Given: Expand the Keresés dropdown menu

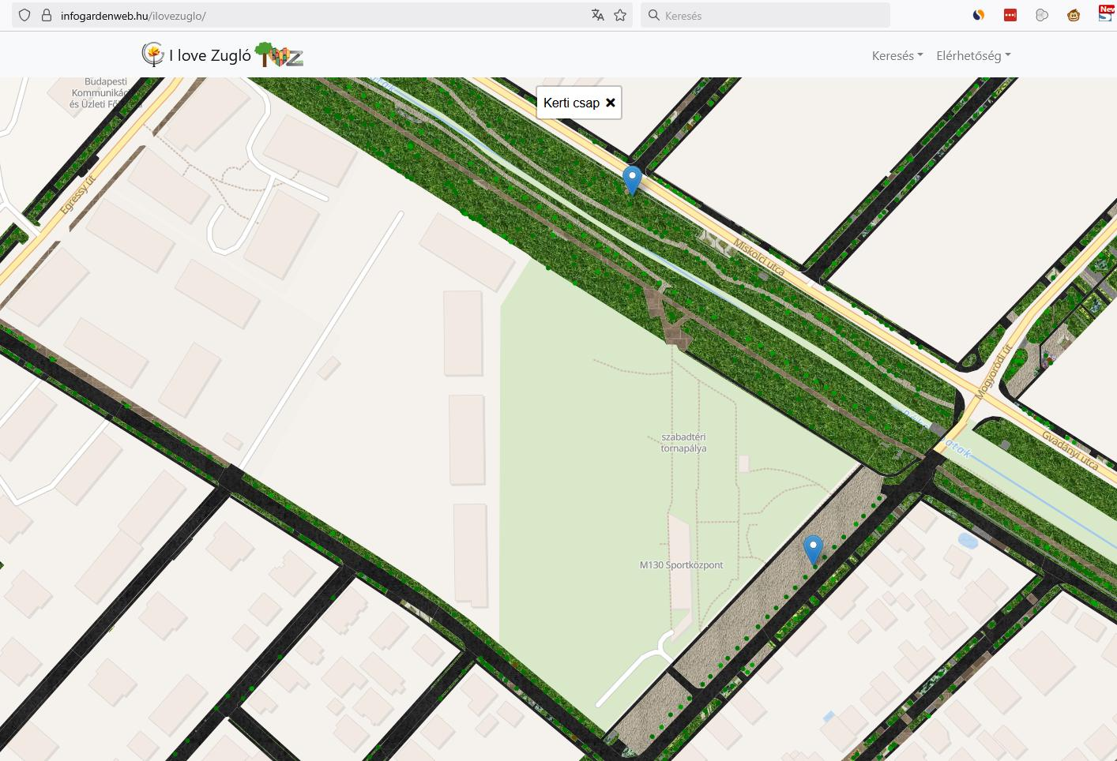Looking at the screenshot, I should (897, 55).
